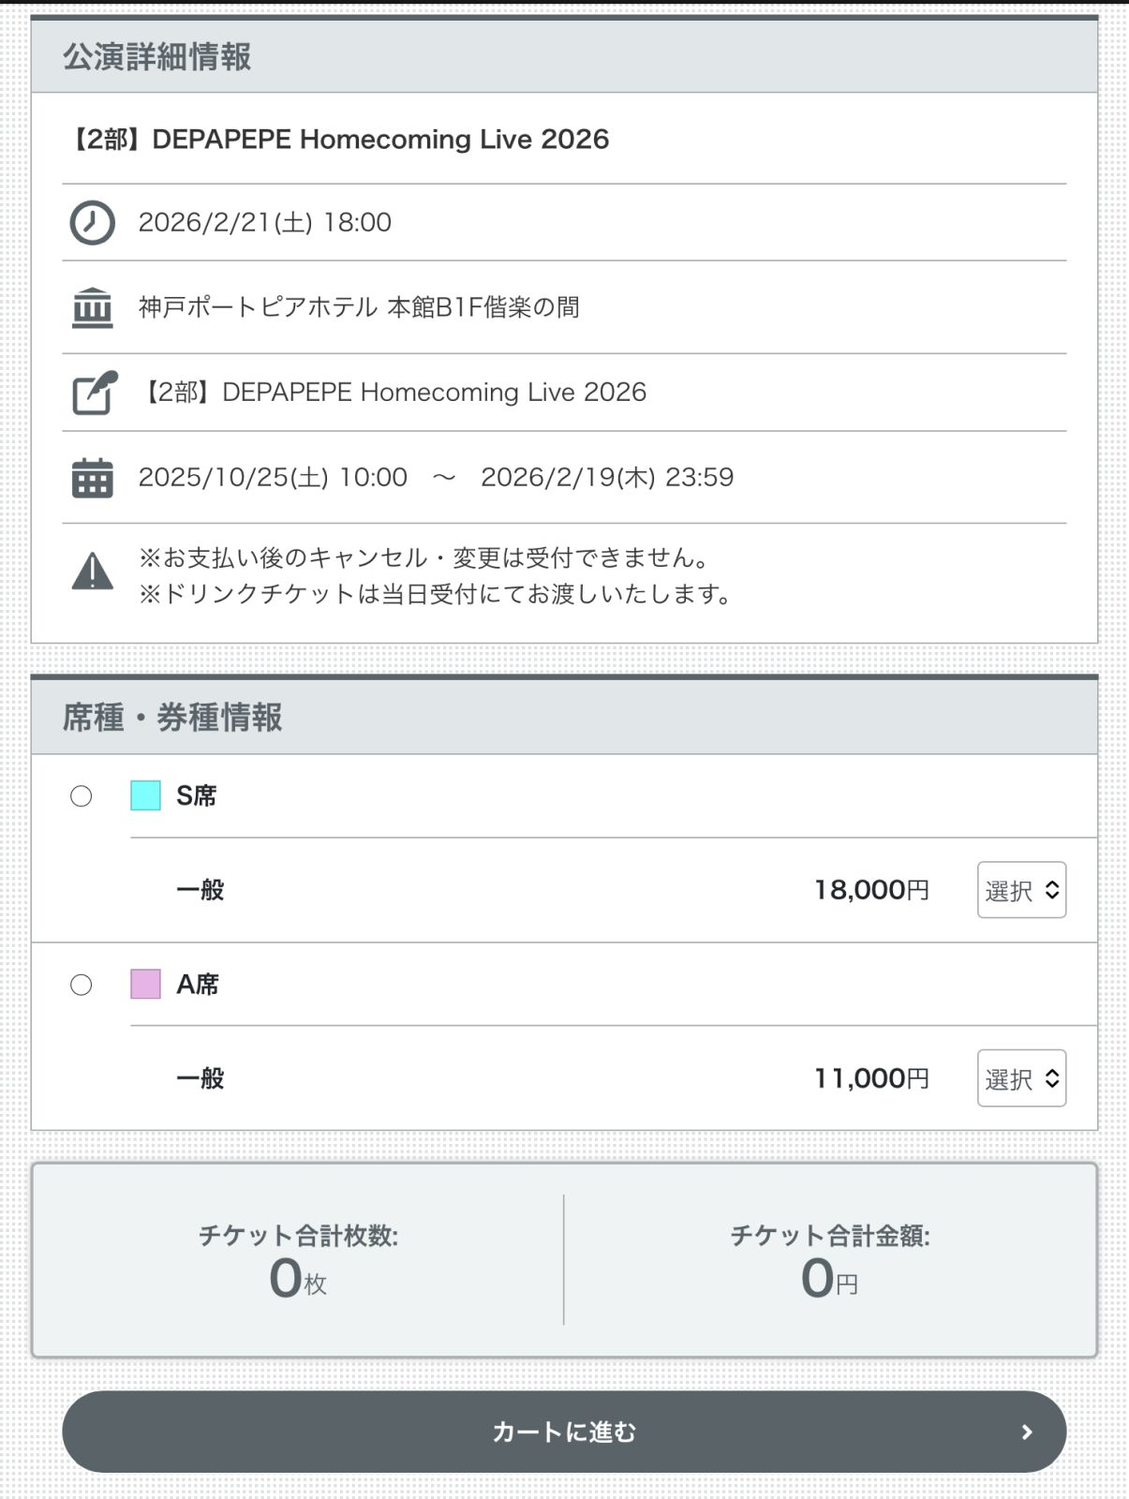Screen dimensions: 1129x1499
Task: Click the warning triangle icon
Action: point(92,572)
